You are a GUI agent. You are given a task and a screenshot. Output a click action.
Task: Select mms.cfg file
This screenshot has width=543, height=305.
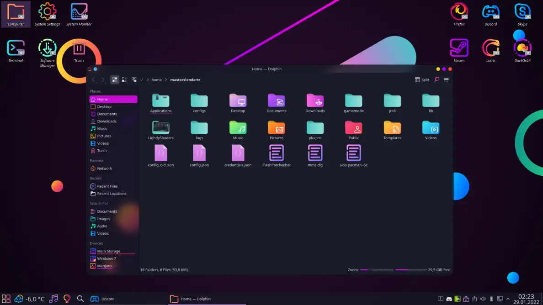tap(315, 156)
